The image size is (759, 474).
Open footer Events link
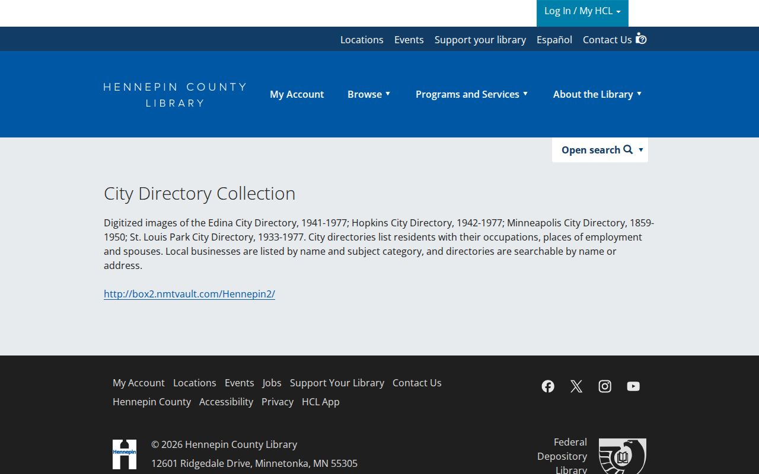tap(240, 383)
